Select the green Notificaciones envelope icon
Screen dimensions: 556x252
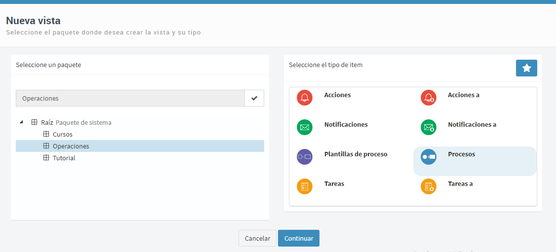[x=304, y=127]
